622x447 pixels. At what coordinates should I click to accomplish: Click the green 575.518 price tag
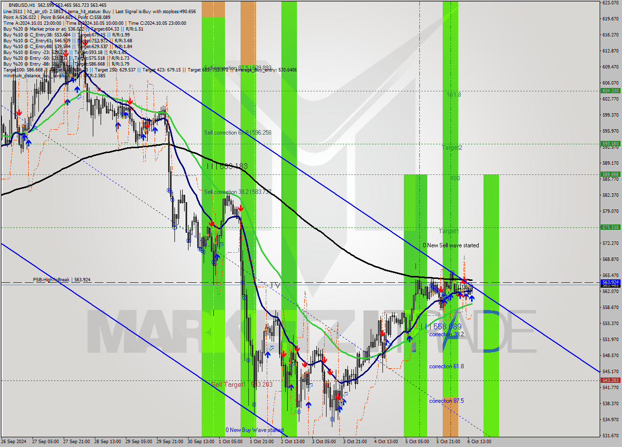(x=610, y=227)
